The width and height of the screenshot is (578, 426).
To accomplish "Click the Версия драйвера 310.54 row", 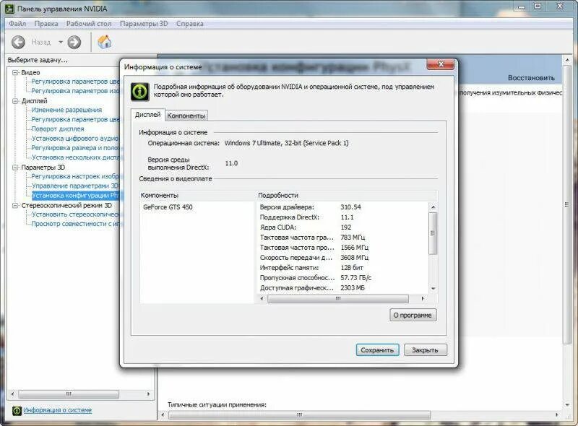I will click(342, 207).
